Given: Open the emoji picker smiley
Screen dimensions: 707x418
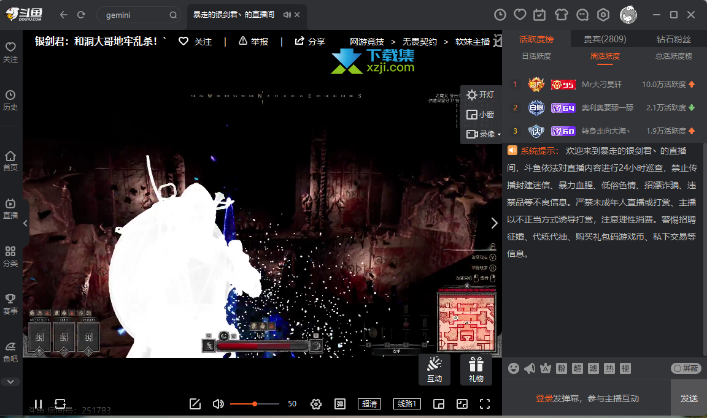Looking at the screenshot, I should [514, 368].
